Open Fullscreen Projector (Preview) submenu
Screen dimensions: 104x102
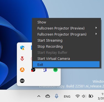(x=66, y=28)
